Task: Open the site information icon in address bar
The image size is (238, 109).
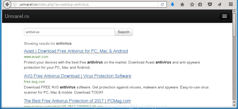Action: click(x=15, y=4)
